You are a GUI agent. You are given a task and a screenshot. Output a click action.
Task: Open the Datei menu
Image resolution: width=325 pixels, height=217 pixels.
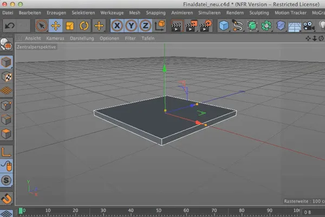coord(8,12)
